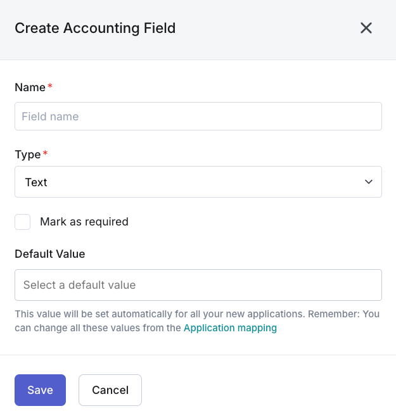Viewport: 396px width, 418px height.
Task: Click the chevron arrow in Type selector
Action: tap(369, 182)
